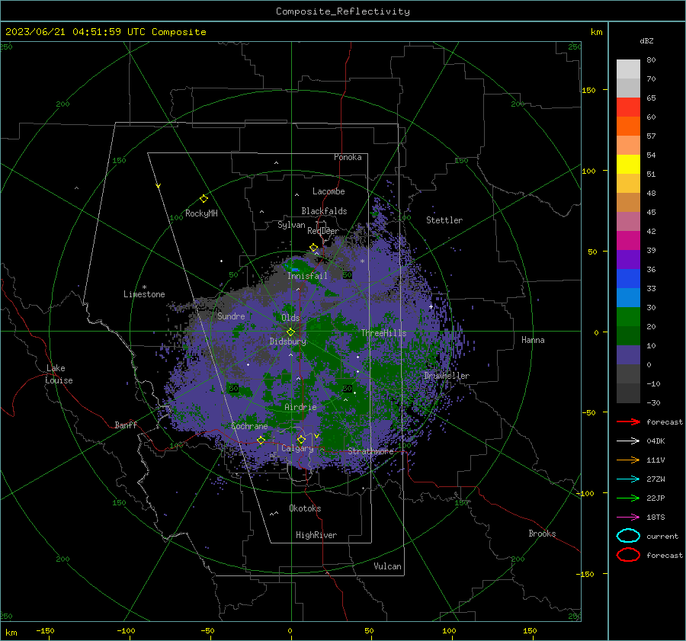Click the Ponoka city label
Screen dimensions: 686x641
(x=348, y=157)
